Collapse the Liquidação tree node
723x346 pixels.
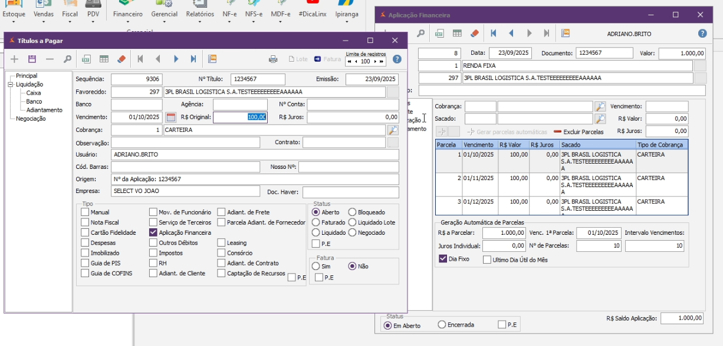pyautogui.click(x=11, y=85)
